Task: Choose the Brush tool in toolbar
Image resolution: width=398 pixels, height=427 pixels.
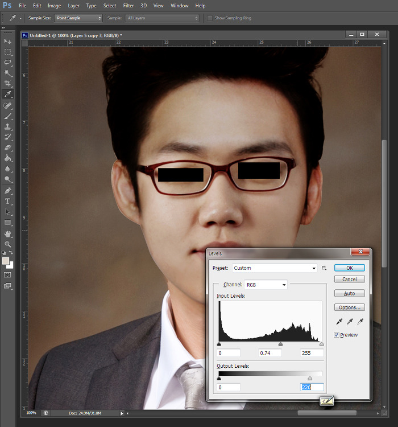Action: click(x=8, y=116)
